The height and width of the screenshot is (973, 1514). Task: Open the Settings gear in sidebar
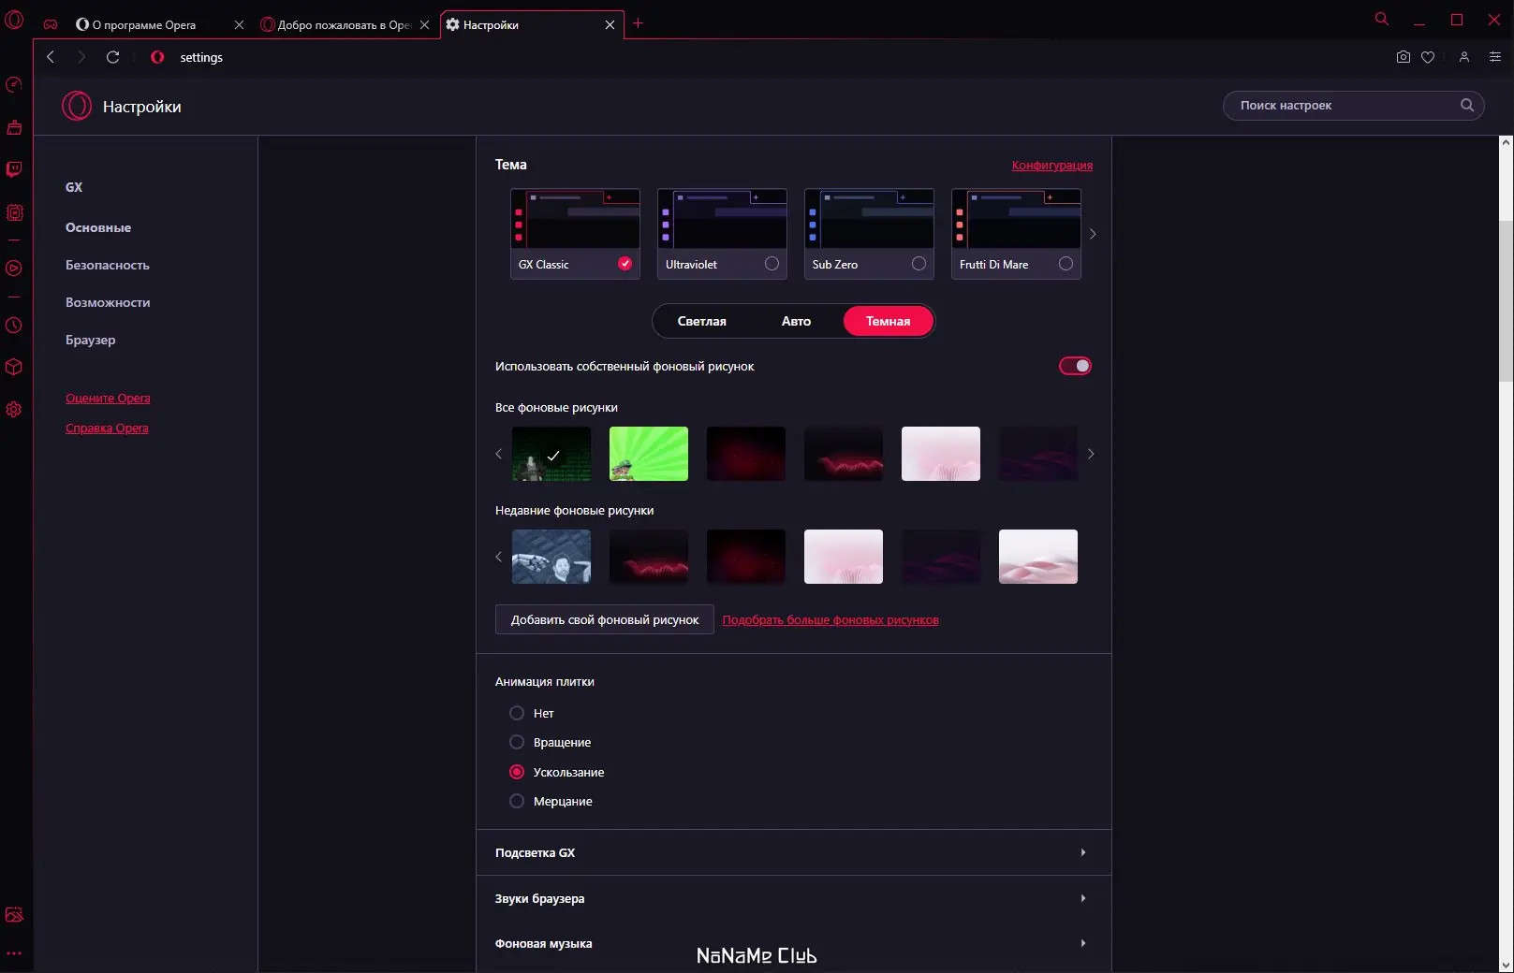(x=14, y=409)
